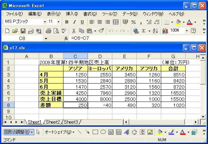Toggle Bold formatting
Image resolution: width=208 pixels, height=144 pixels.
[67, 22]
